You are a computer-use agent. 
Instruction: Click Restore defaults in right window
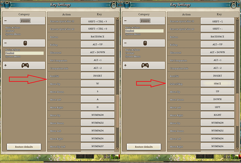144,147
